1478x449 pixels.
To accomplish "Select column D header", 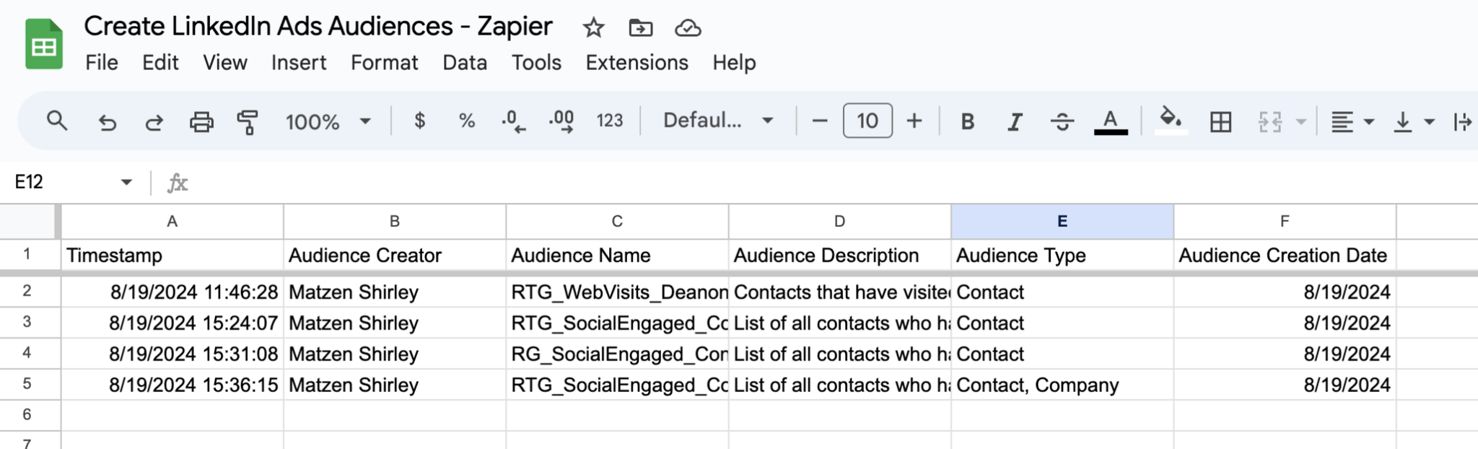I will (x=839, y=222).
